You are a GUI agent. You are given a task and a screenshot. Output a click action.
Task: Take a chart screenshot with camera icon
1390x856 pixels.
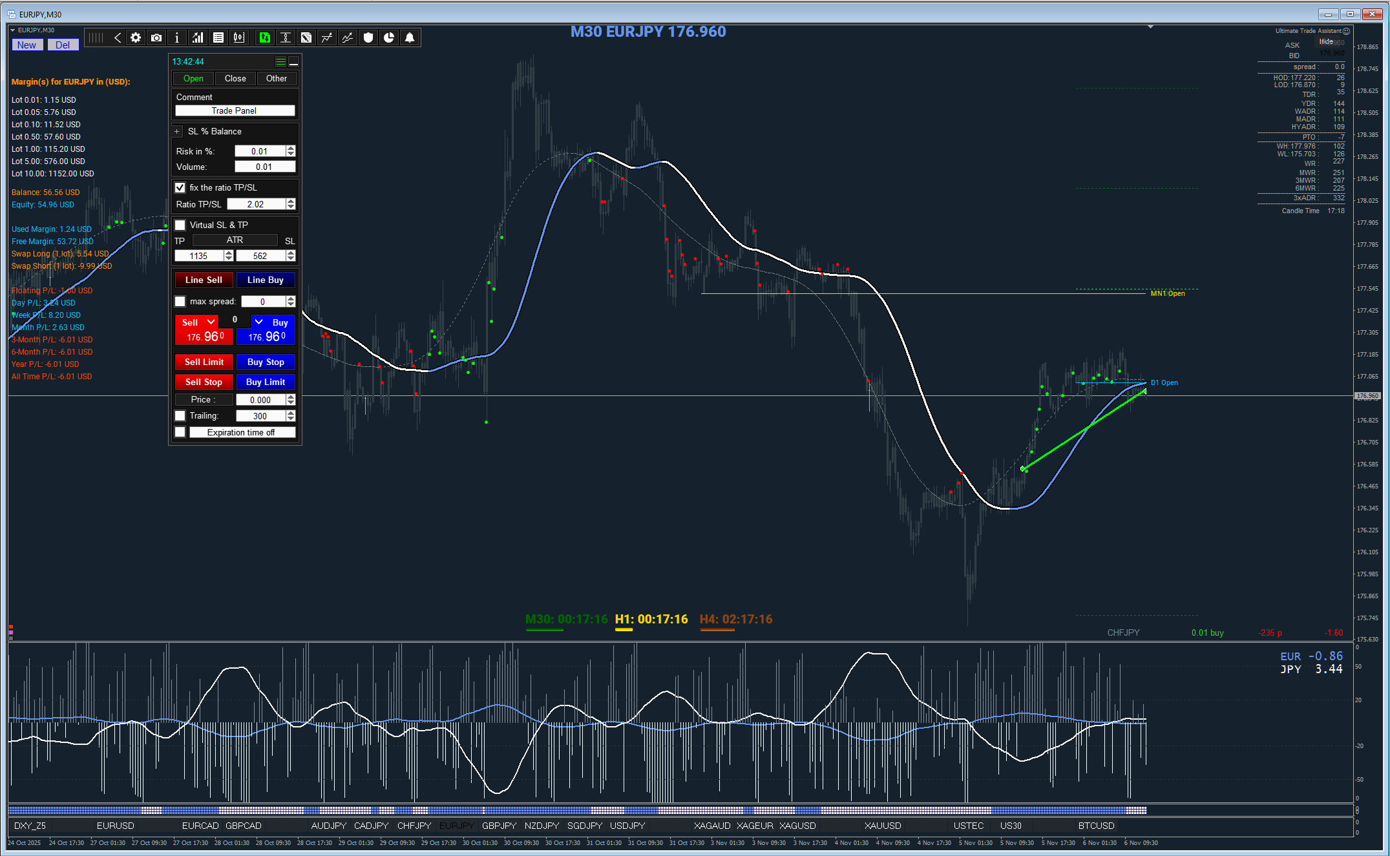156,38
